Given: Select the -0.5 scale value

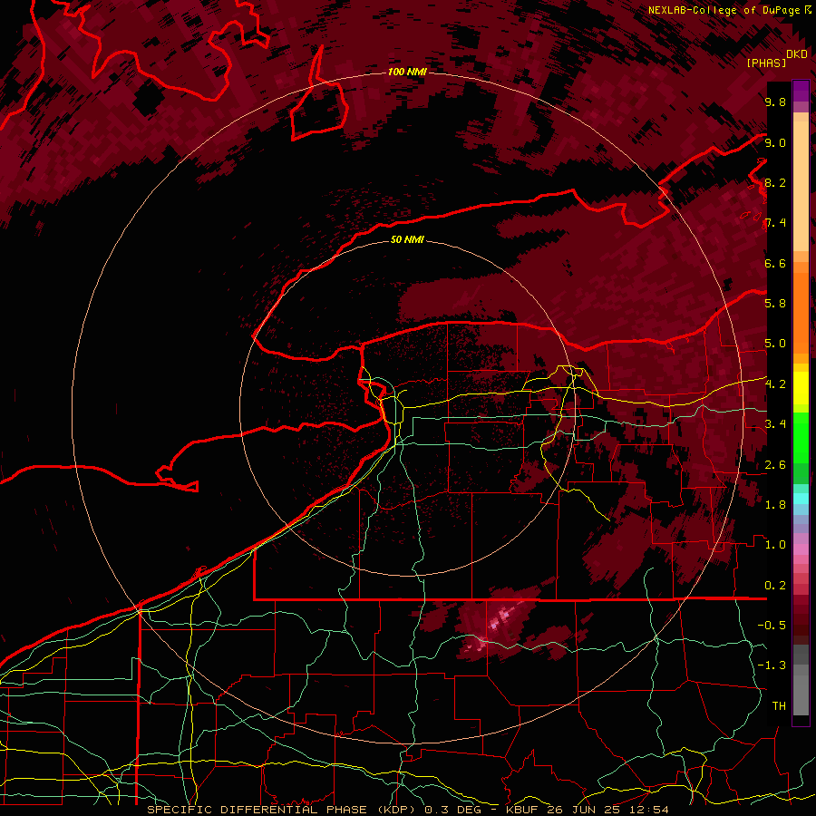Looking at the screenshot, I should [772, 625].
